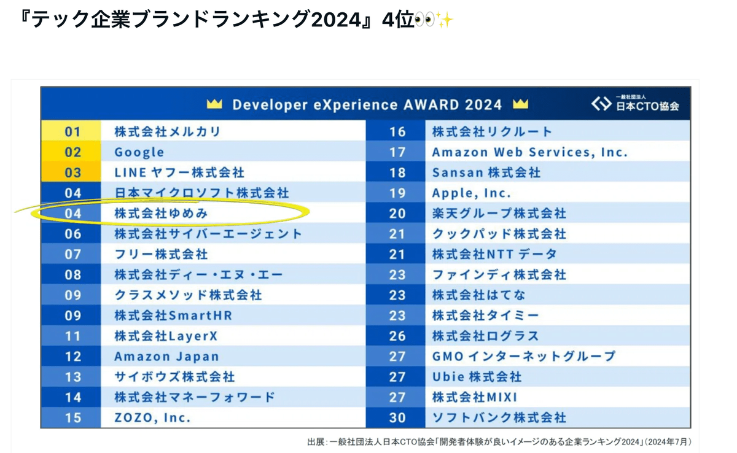The height and width of the screenshot is (453, 737).
Task: Click the right crown icon beside AWARD 2024
Action: (x=520, y=104)
